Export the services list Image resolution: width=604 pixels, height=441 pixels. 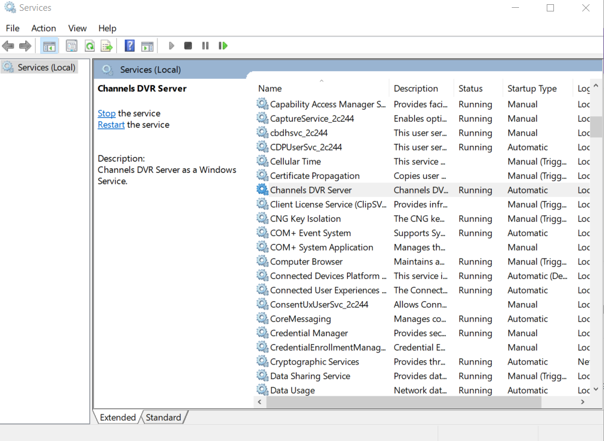[105, 45]
